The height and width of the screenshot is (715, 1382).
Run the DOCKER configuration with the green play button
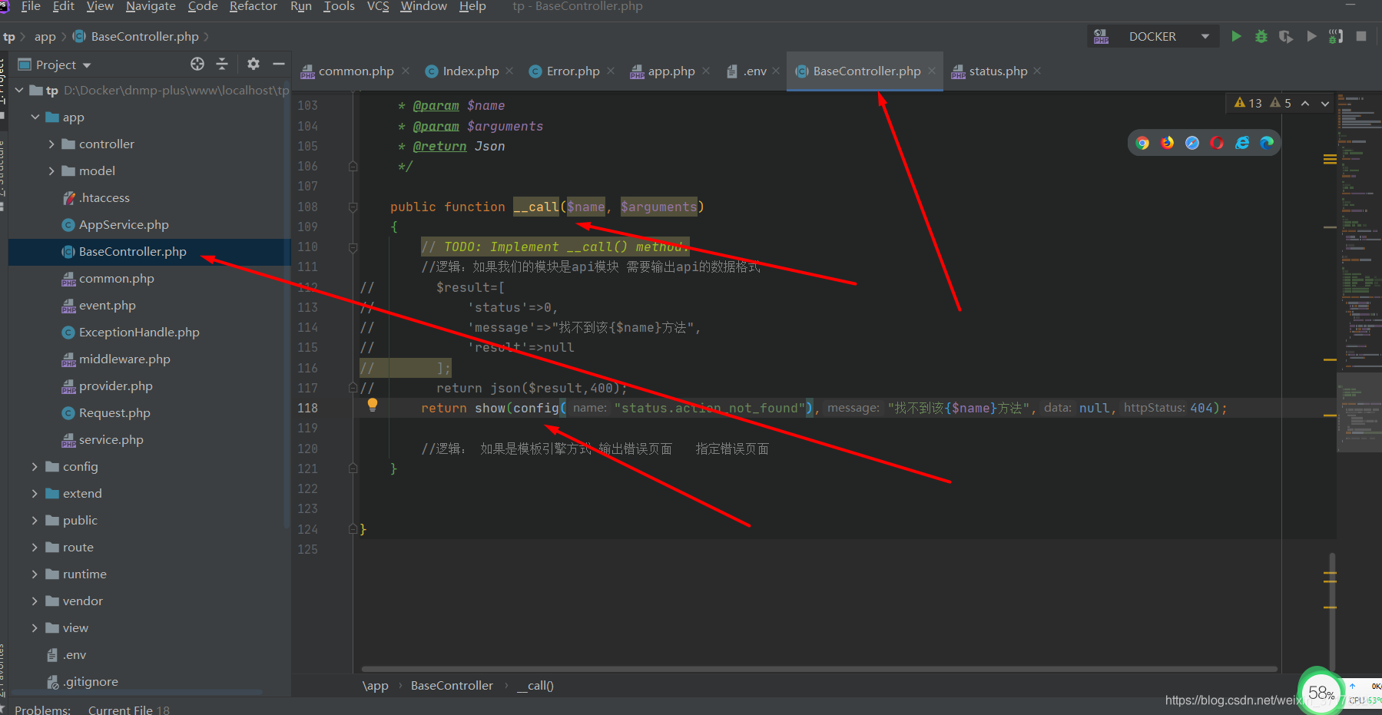[x=1236, y=36]
